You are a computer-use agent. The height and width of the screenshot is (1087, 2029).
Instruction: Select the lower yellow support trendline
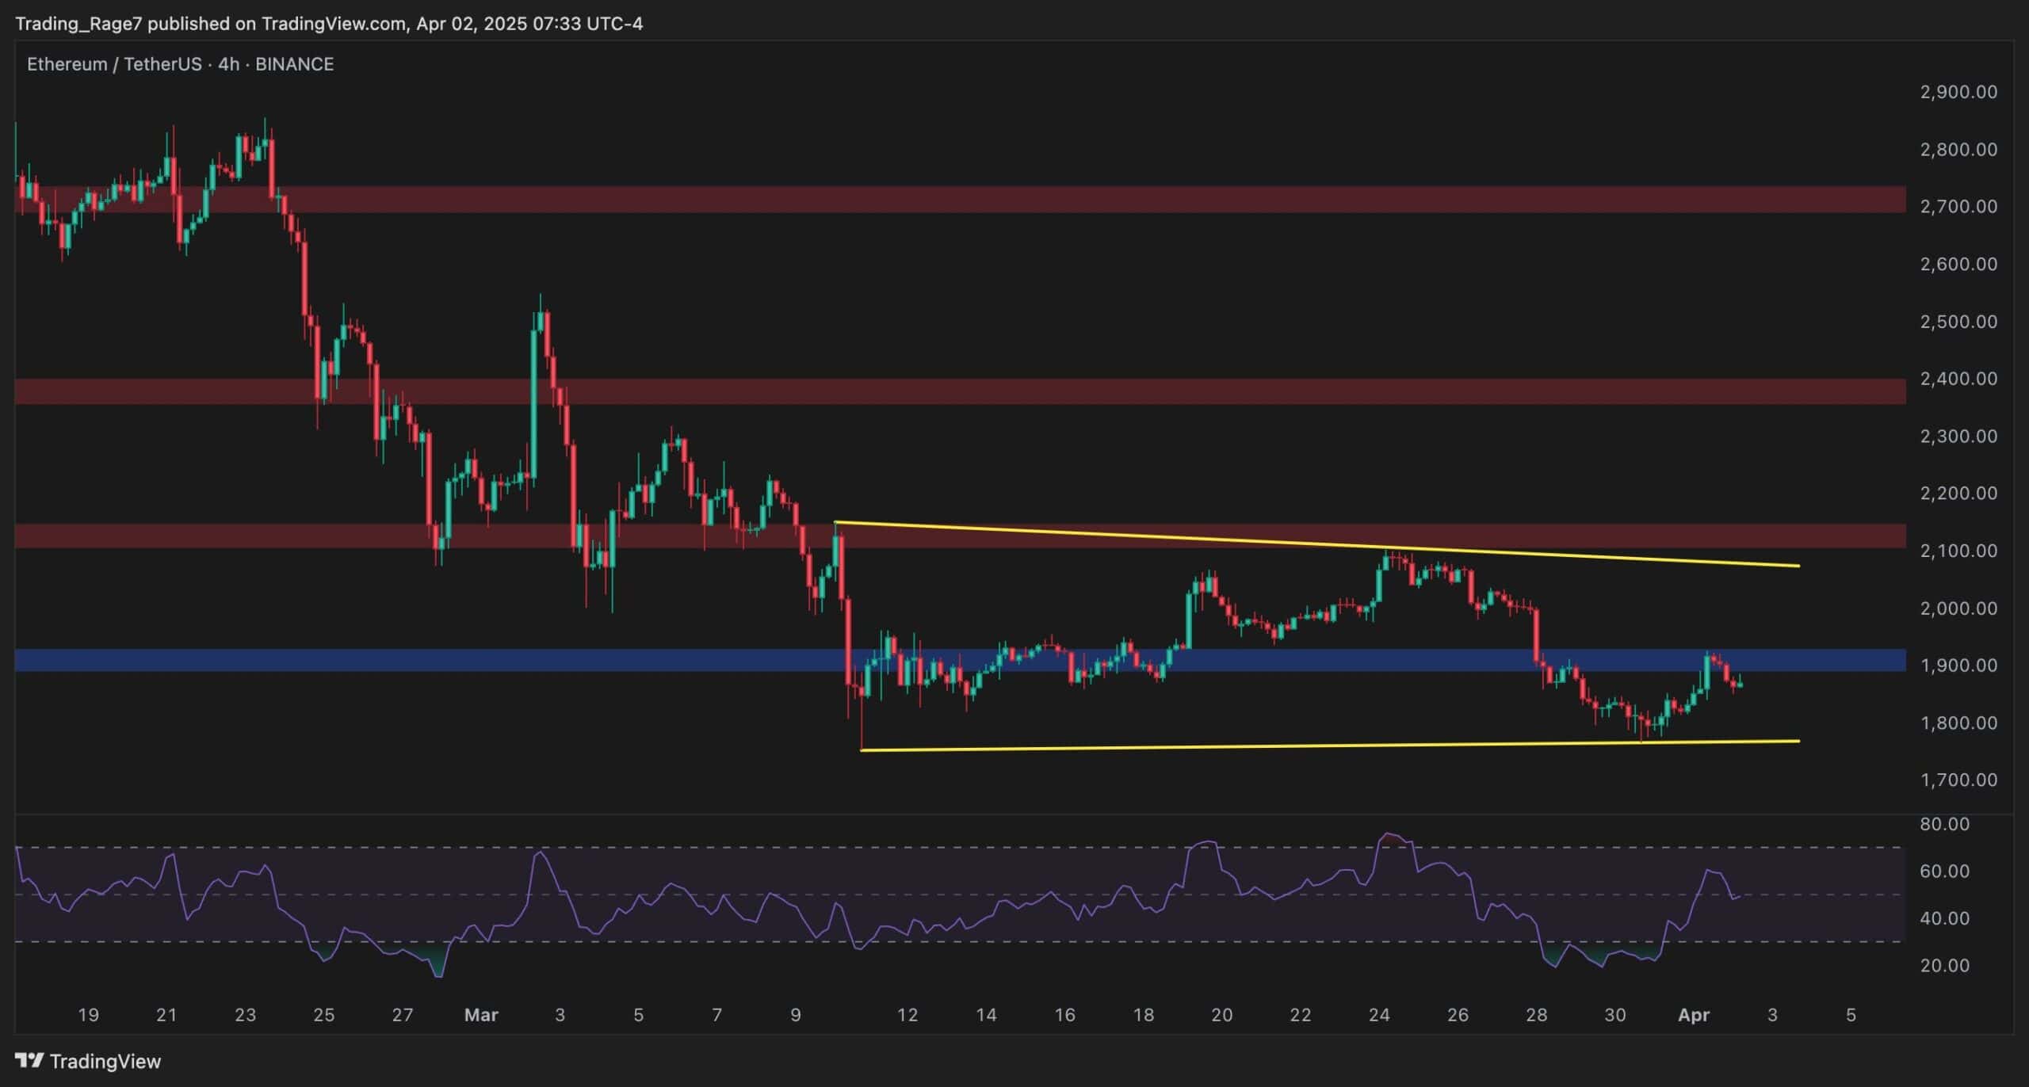(1330, 746)
